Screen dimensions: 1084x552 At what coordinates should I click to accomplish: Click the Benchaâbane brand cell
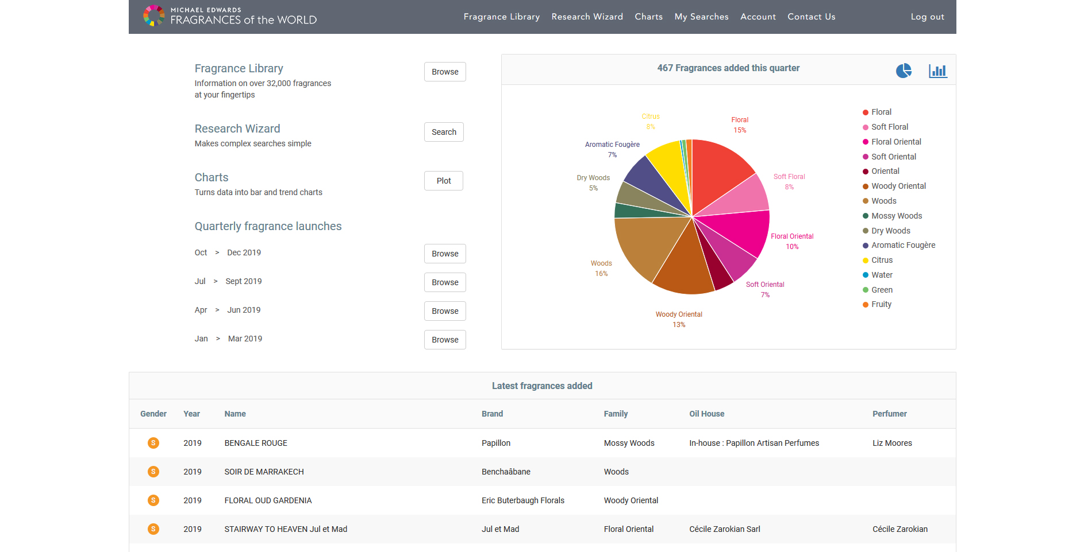click(x=506, y=472)
